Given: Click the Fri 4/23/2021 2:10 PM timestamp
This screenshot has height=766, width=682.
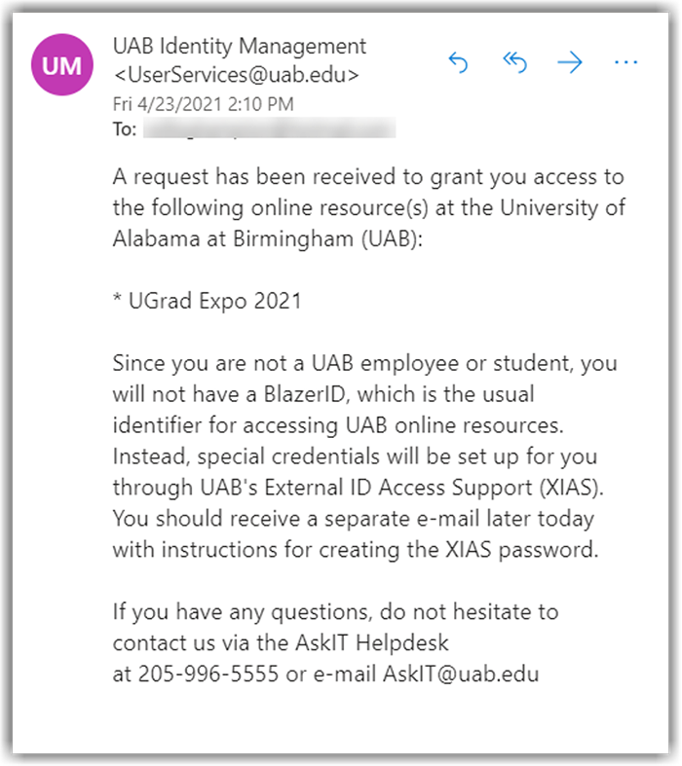Looking at the screenshot, I should (203, 103).
